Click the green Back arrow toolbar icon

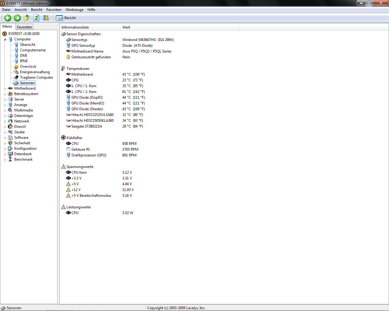coord(8,18)
